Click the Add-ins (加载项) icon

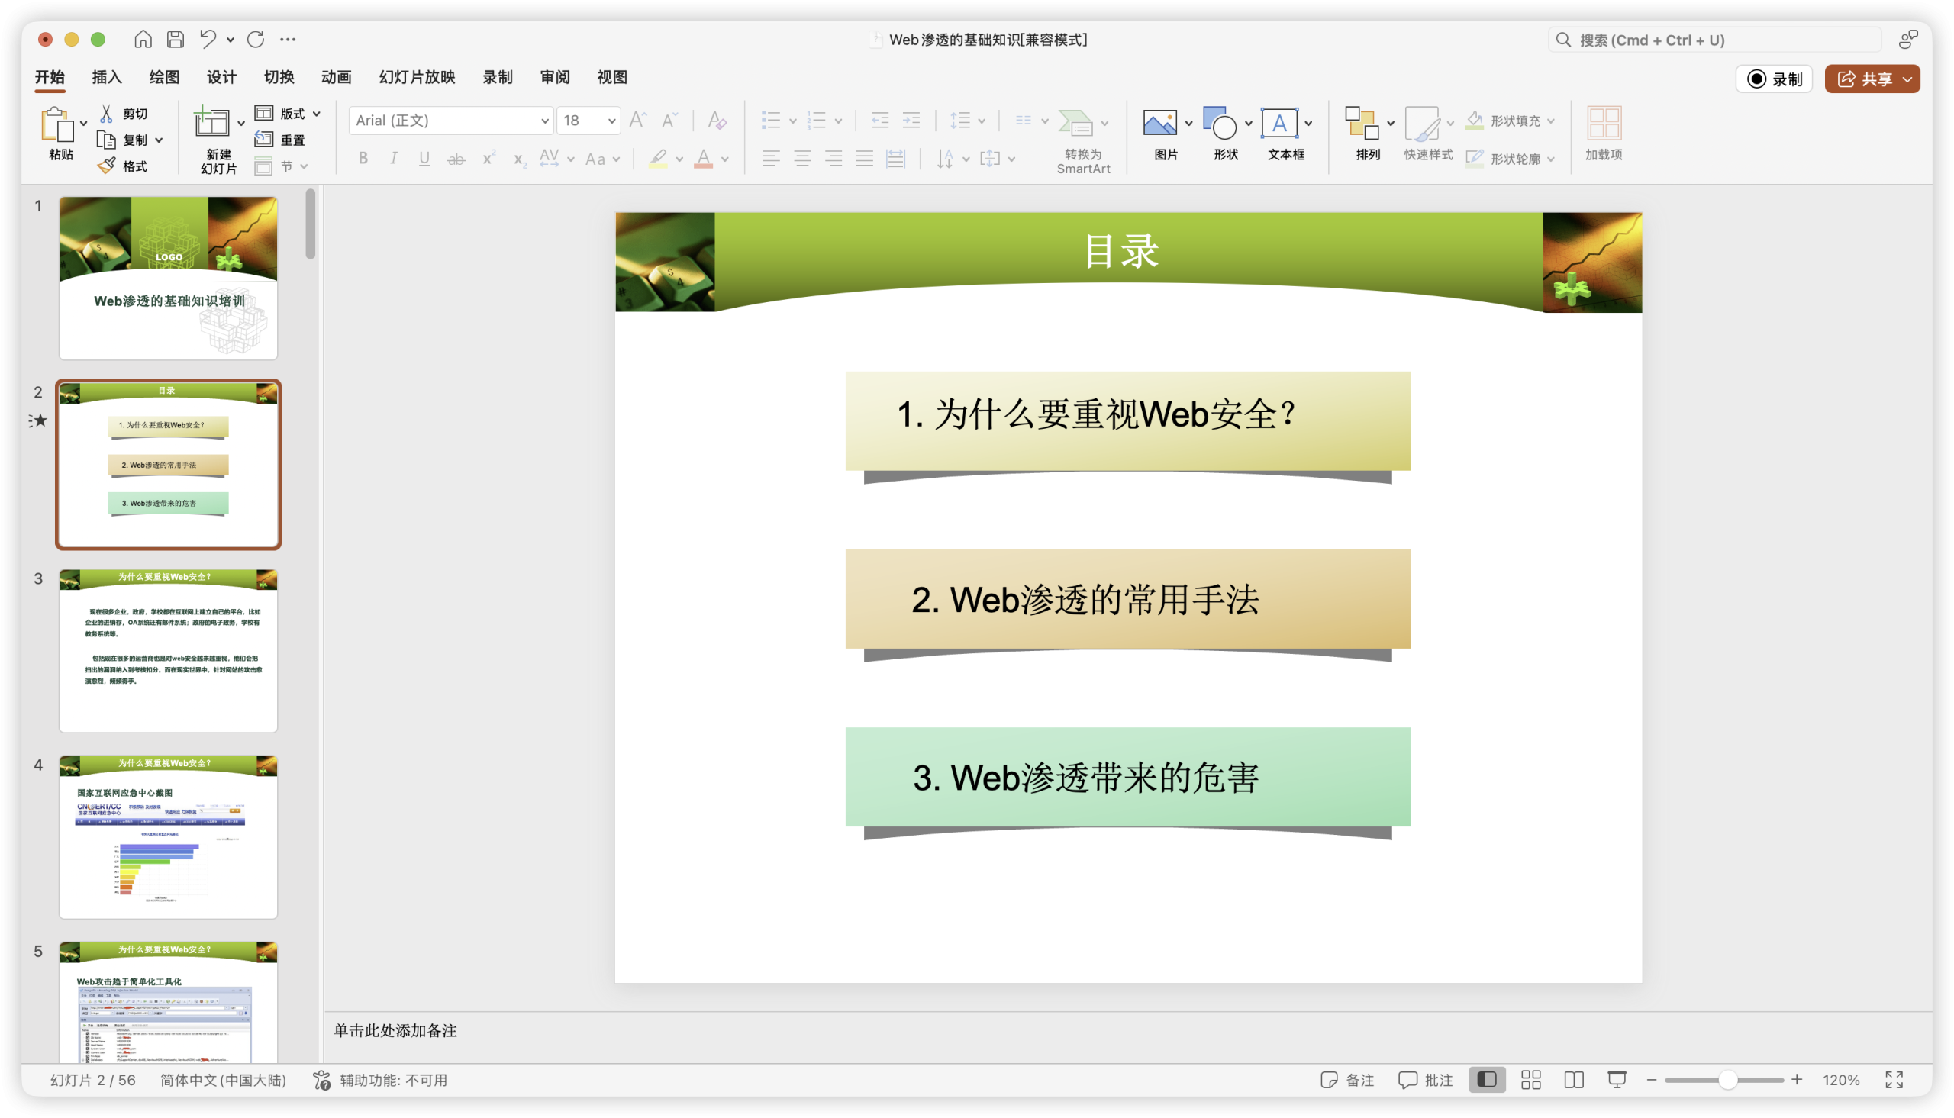coord(1603,134)
